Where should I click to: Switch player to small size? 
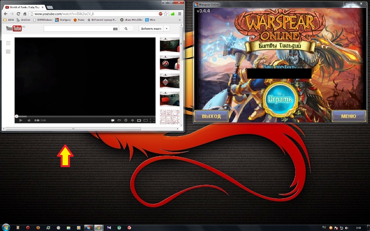point(139,120)
